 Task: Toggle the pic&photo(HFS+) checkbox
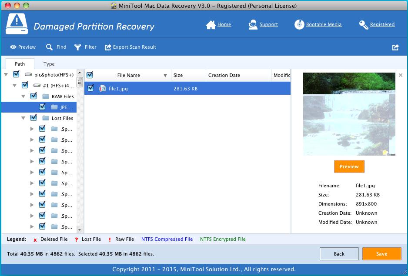point(16,74)
